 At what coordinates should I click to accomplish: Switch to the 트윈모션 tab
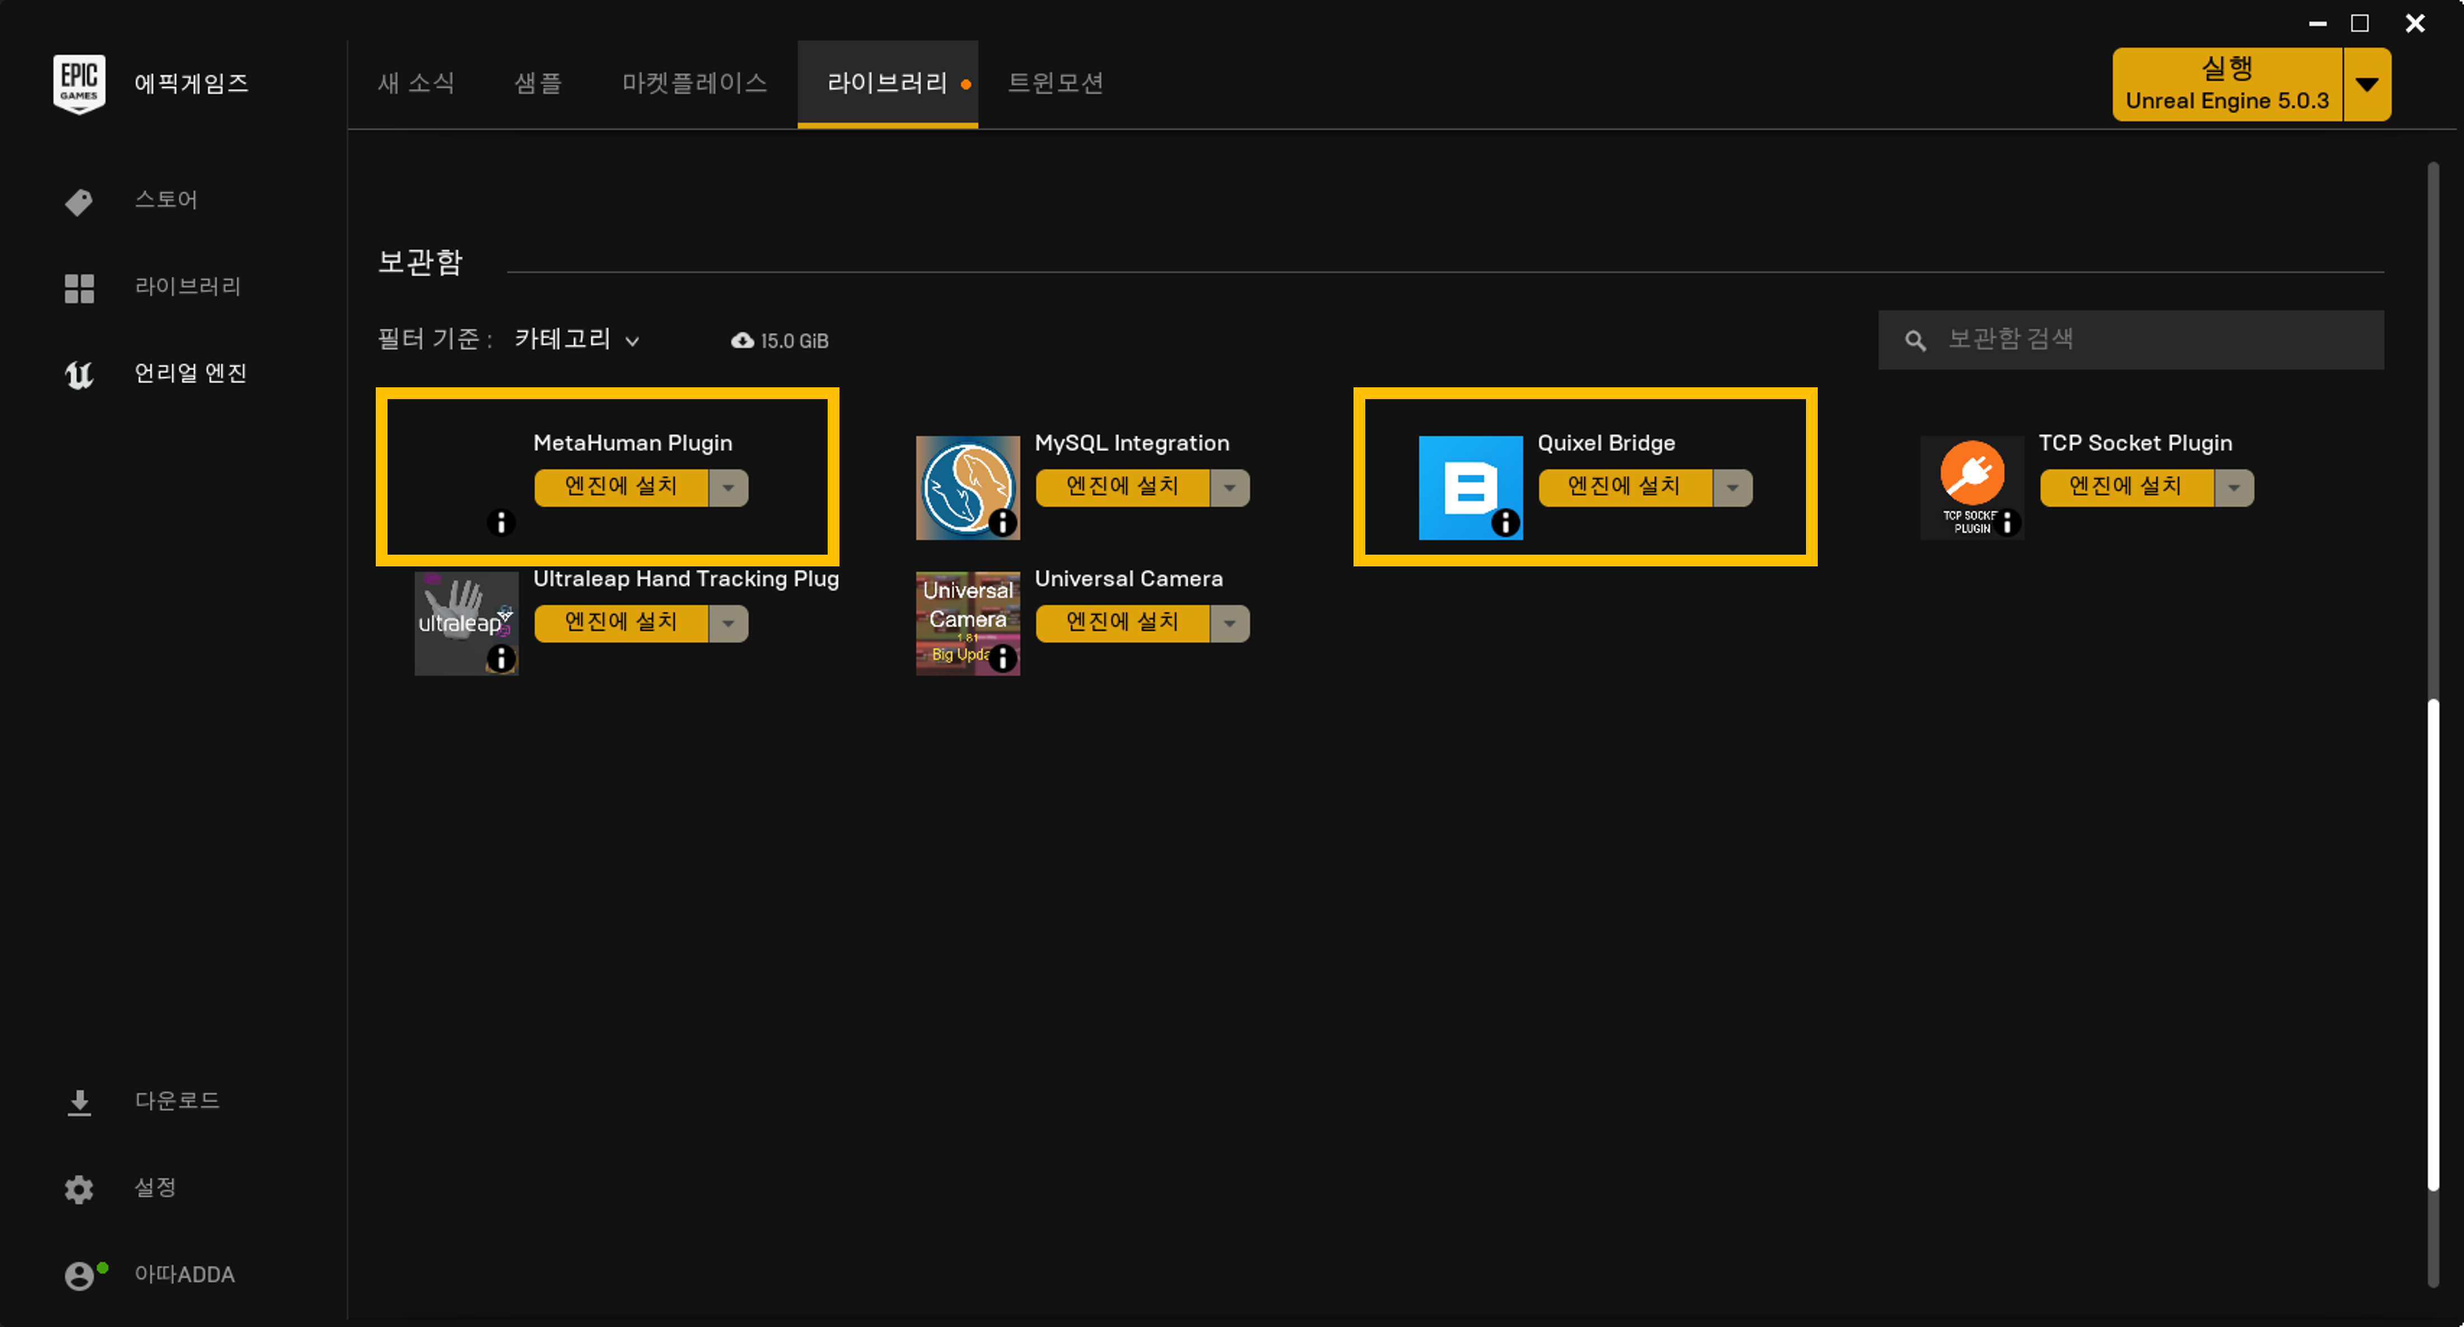1056,83
